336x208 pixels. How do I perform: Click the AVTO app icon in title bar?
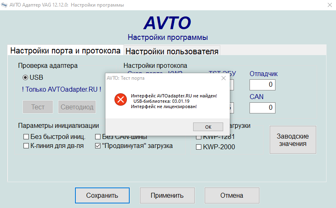(x=5, y=5)
